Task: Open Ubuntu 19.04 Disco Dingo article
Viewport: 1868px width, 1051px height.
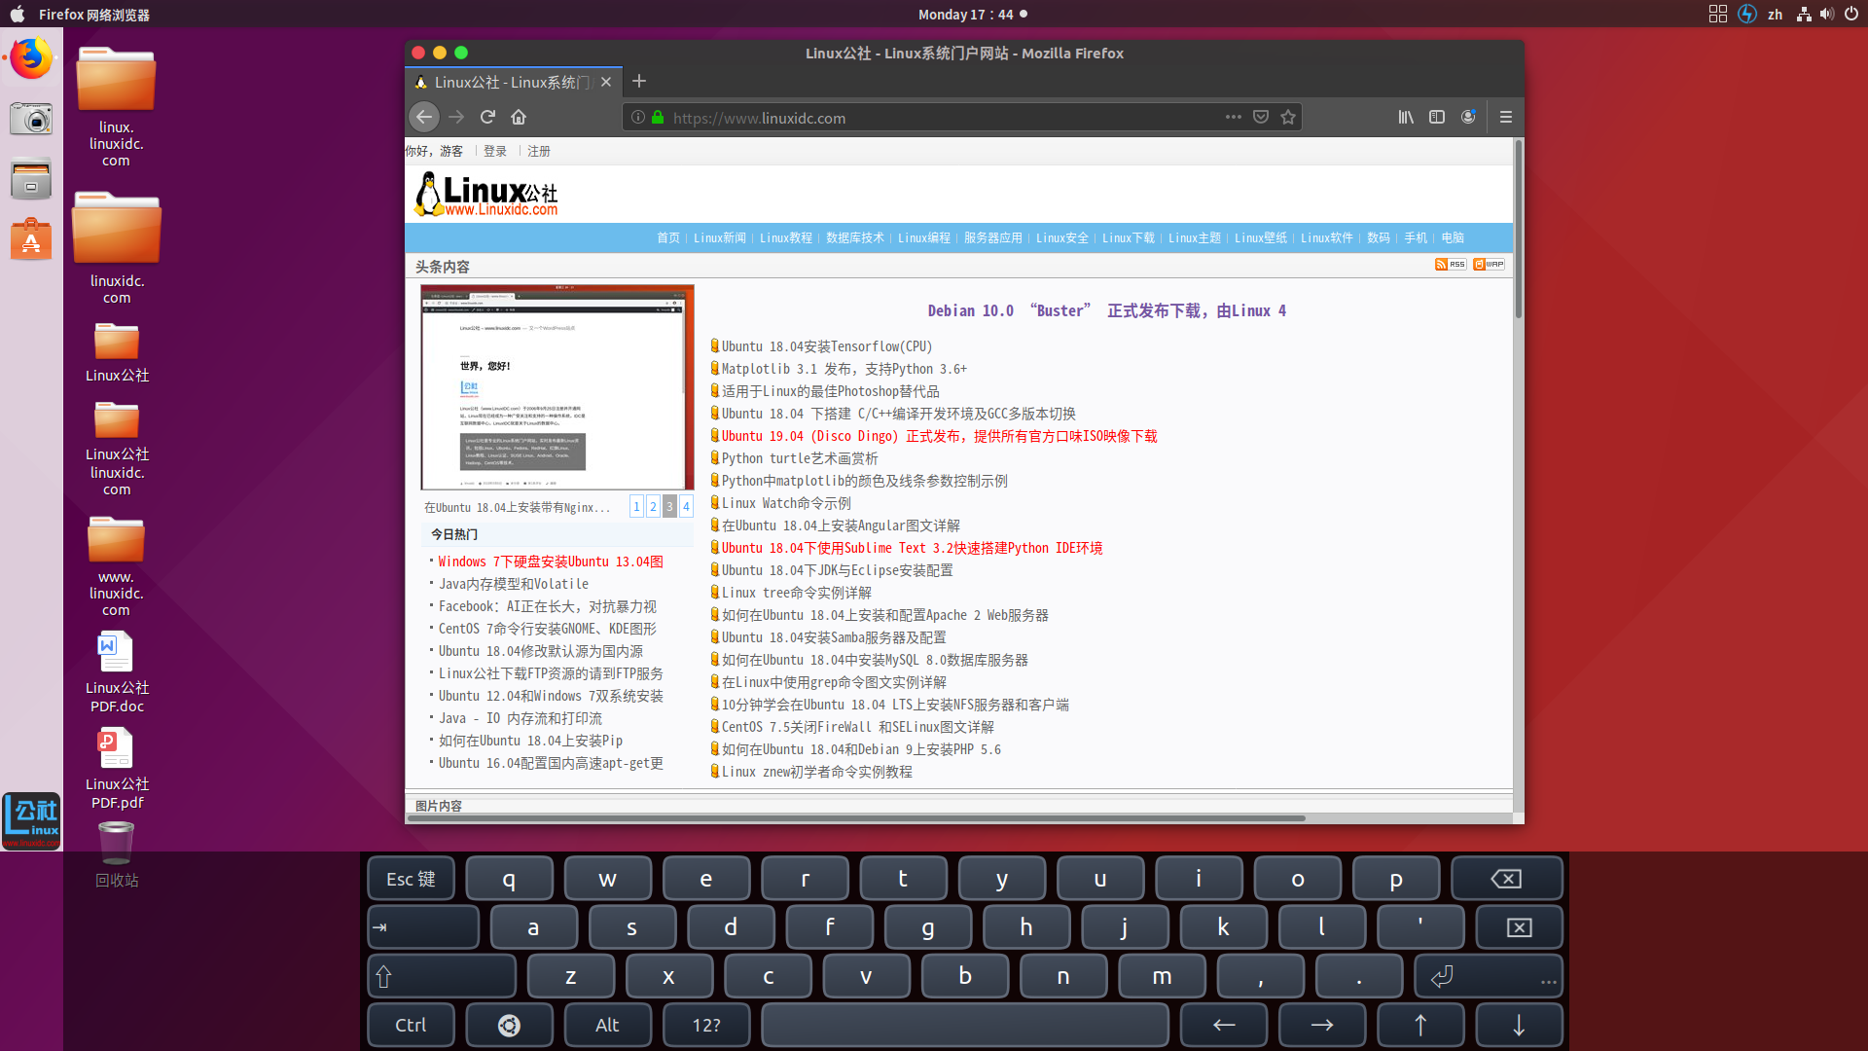Action: [x=940, y=436]
